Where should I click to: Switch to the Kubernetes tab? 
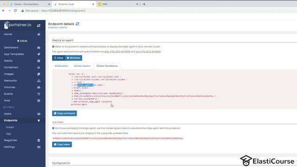tap(61, 66)
